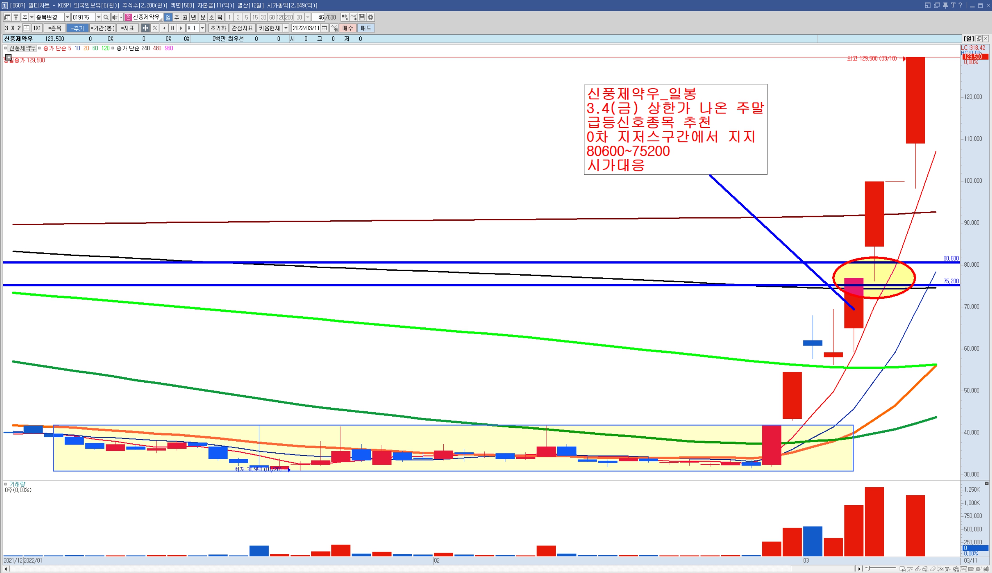Image resolution: width=992 pixels, height=573 pixels.
Task: Expand the stock code 019175 dropdown
Action: (98, 17)
